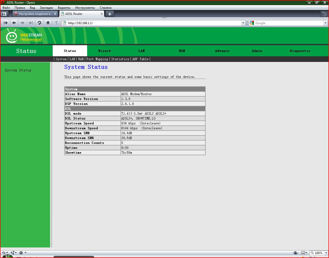Click the Google search engine icon

pyautogui.click(x=252, y=23)
